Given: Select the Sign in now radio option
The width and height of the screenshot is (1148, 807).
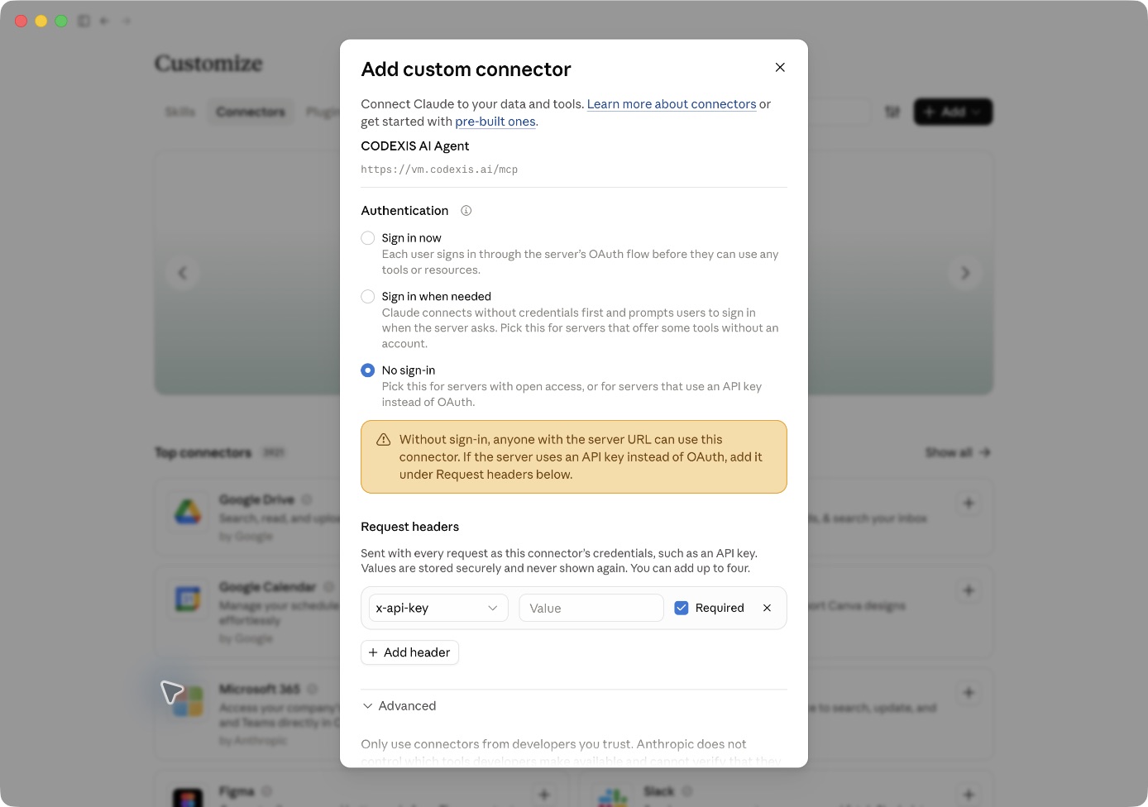Looking at the screenshot, I should point(368,238).
